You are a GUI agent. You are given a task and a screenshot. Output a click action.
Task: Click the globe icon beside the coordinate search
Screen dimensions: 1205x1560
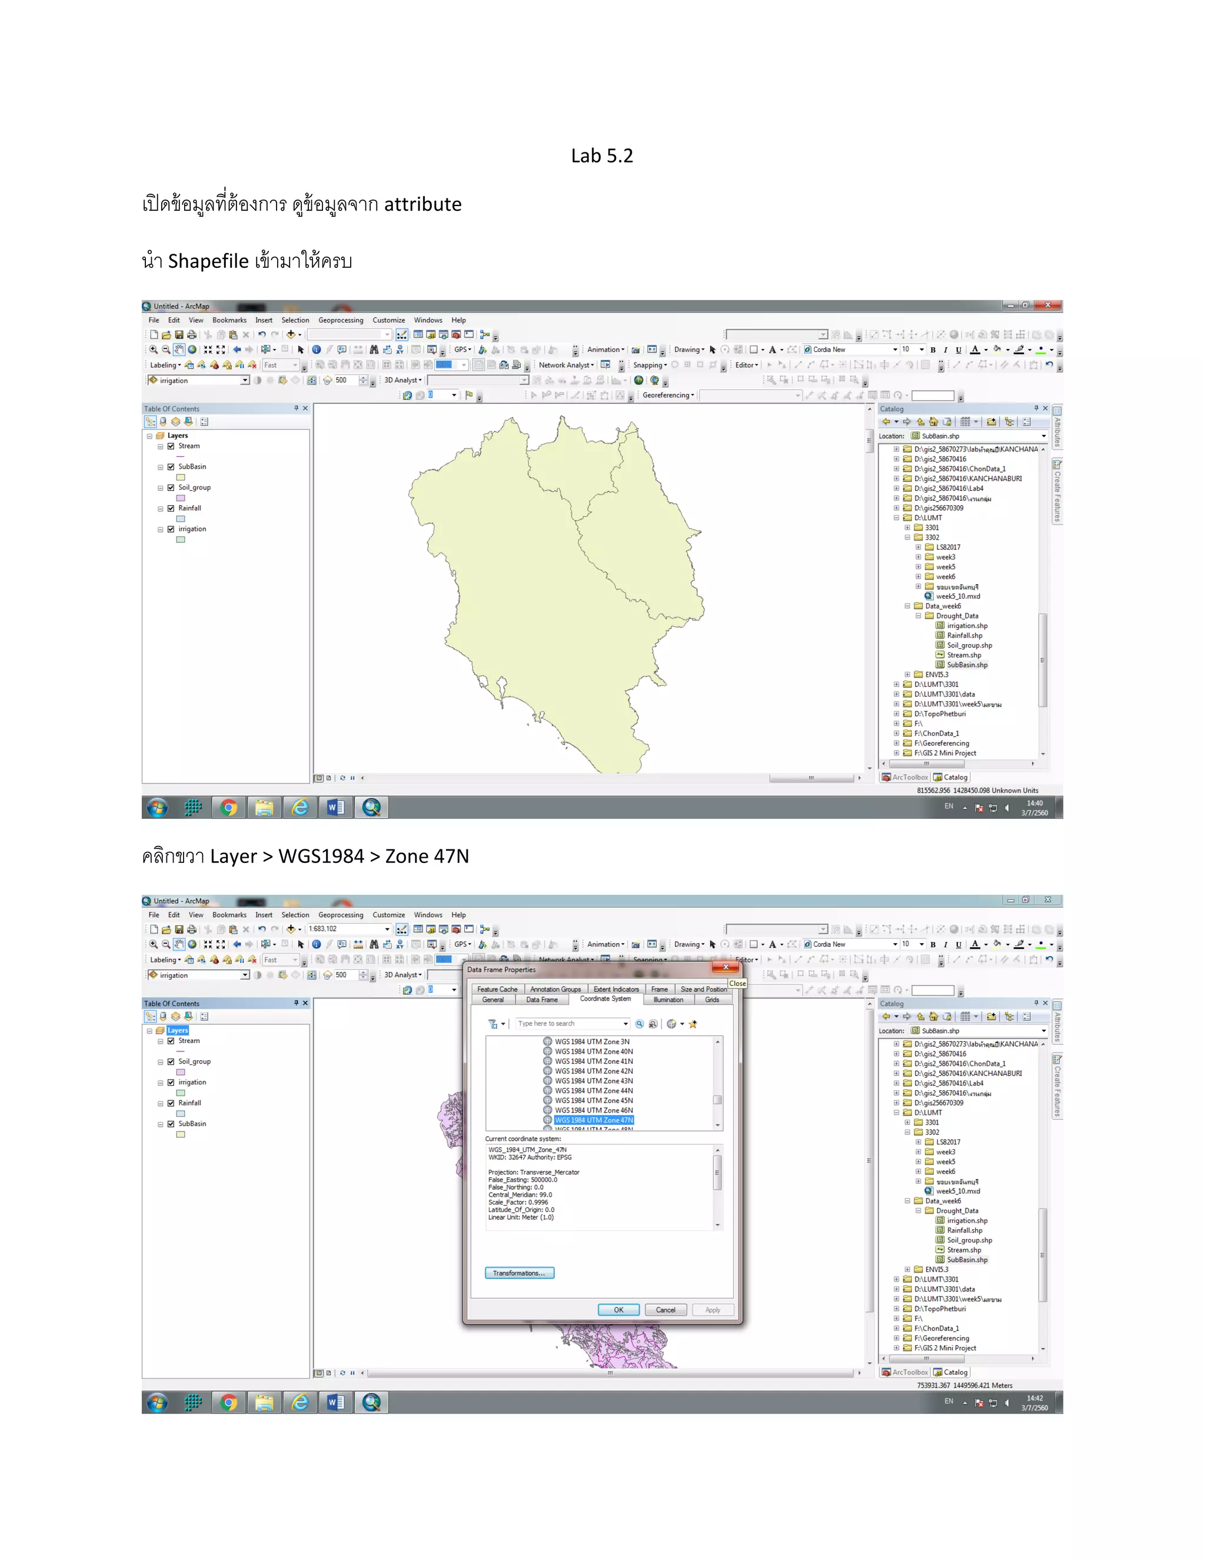click(671, 1024)
